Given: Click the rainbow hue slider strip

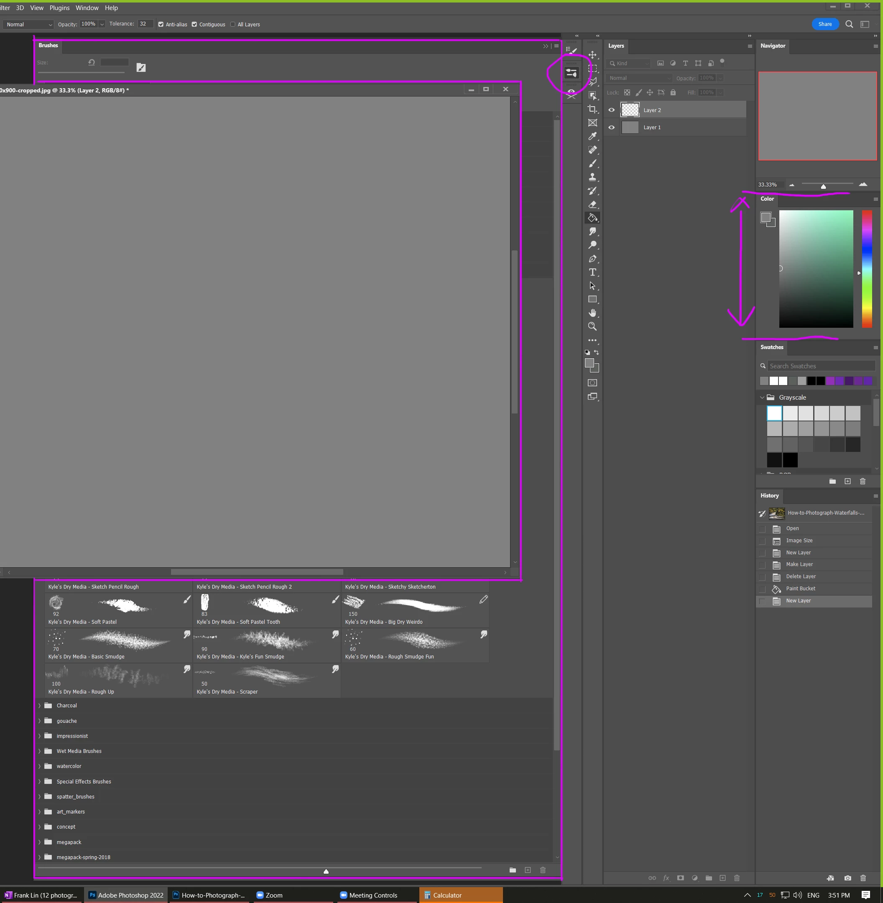Looking at the screenshot, I should pyautogui.click(x=866, y=269).
